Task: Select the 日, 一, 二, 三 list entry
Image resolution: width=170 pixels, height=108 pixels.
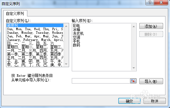Action: 35,43
